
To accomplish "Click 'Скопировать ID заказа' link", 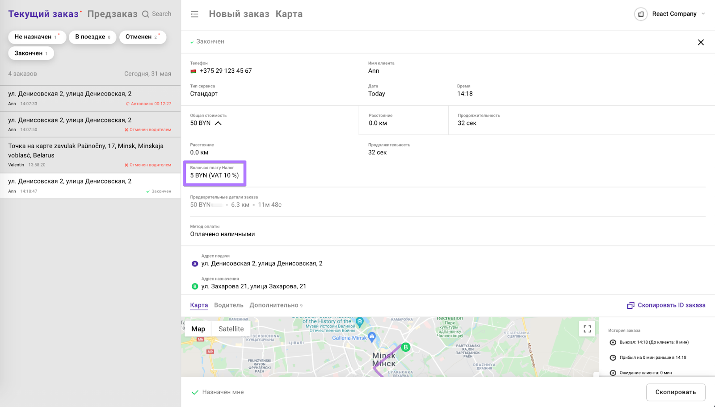I will 671,305.
